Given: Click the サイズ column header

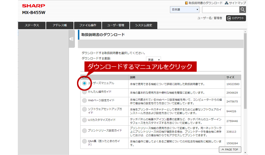Looking at the screenshot, I should [x=230, y=77].
